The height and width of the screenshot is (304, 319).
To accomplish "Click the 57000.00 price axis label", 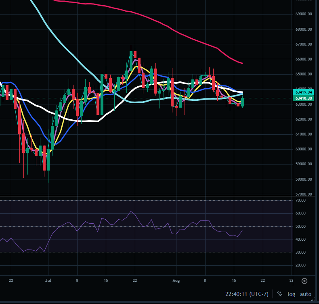I will point(304,194).
